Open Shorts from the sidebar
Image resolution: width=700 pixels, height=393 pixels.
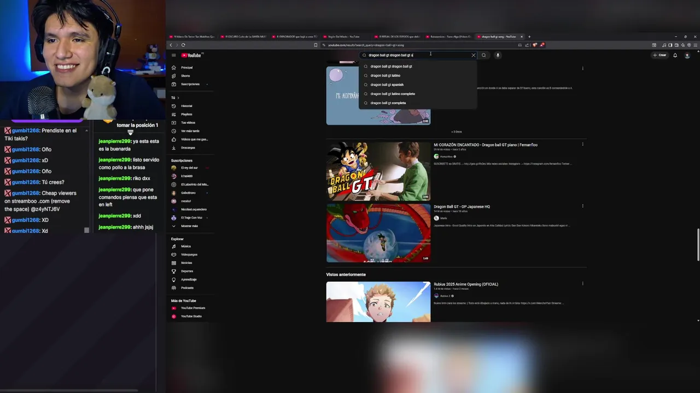[x=185, y=76]
